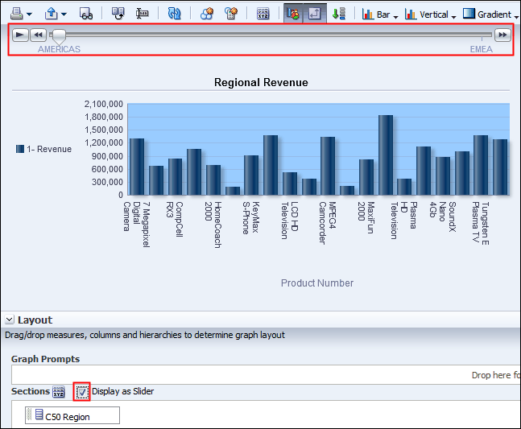
Task: Refresh the results with blue arrows icon
Action: click(175, 14)
